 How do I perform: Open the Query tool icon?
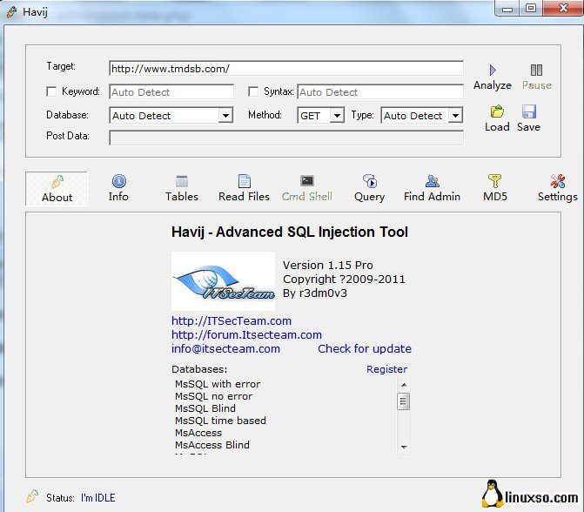369,181
